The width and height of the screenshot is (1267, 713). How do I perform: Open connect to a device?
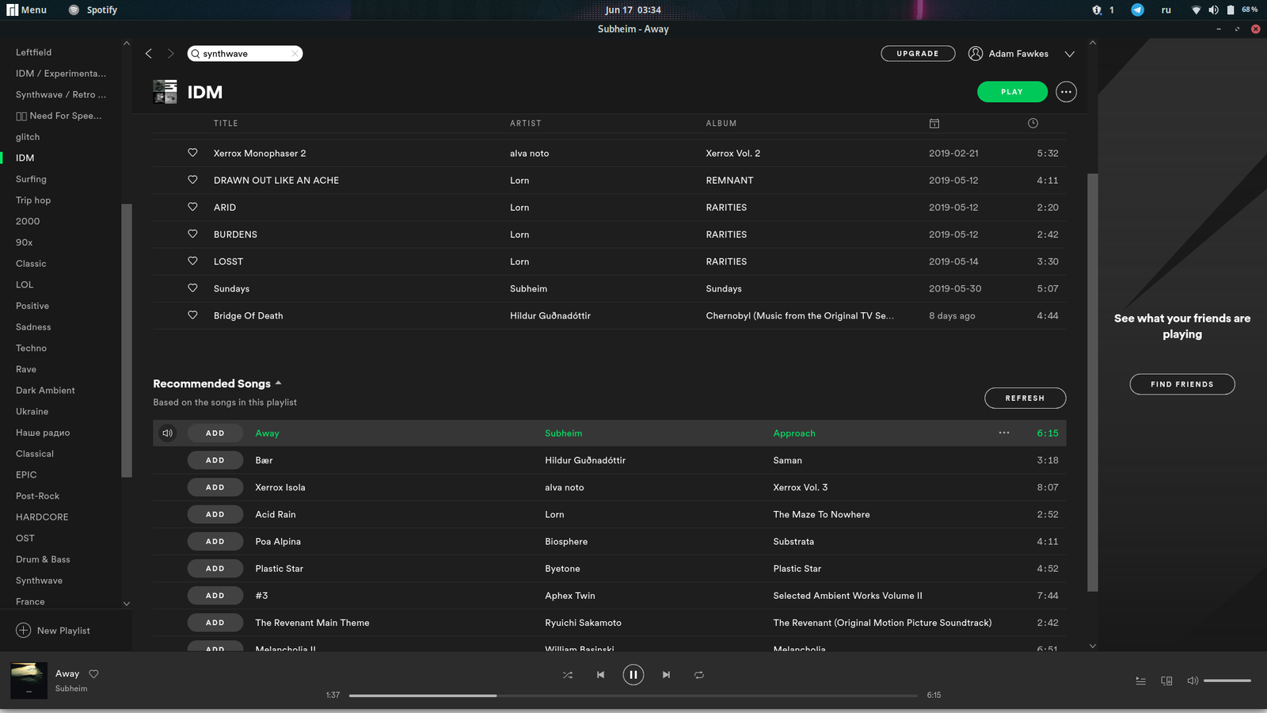(x=1166, y=681)
